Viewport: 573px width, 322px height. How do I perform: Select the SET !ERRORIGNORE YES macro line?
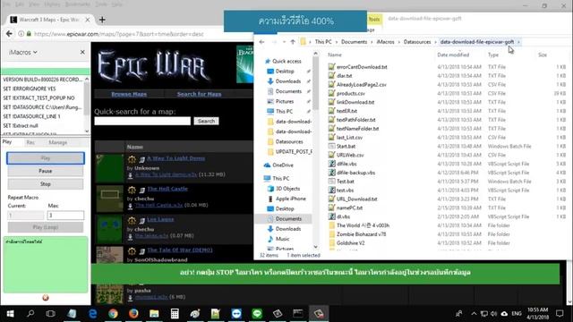[30, 89]
